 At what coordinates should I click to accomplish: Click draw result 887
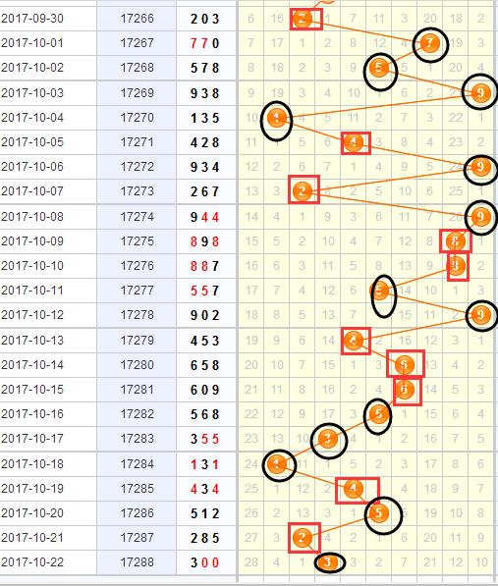(x=204, y=266)
